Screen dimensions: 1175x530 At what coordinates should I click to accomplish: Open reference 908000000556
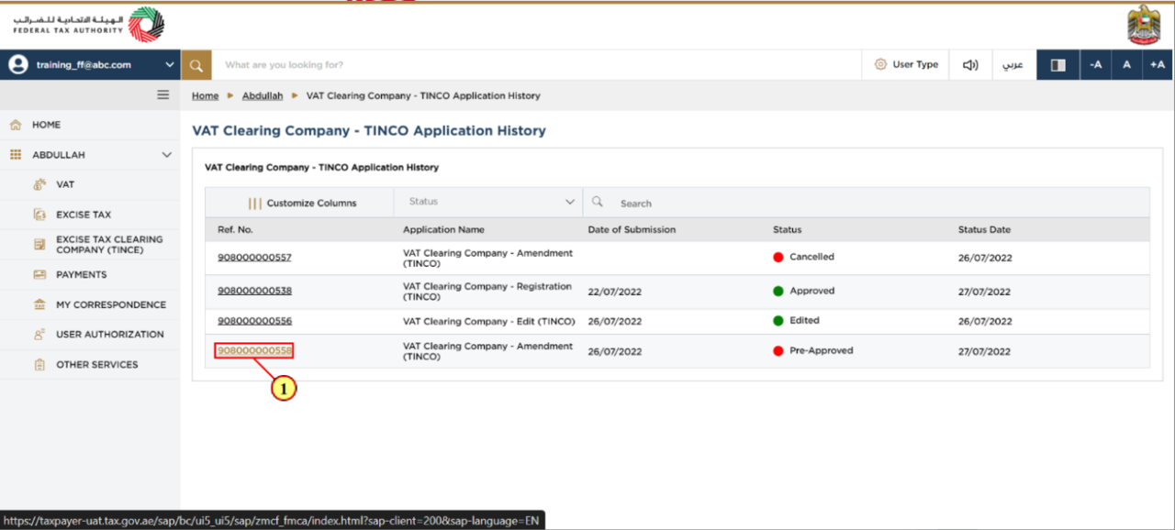click(x=254, y=321)
